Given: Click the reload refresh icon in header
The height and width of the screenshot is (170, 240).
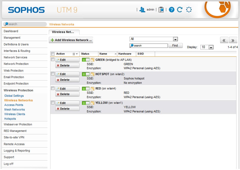Looking at the screenshot, I should coord(180,10).
